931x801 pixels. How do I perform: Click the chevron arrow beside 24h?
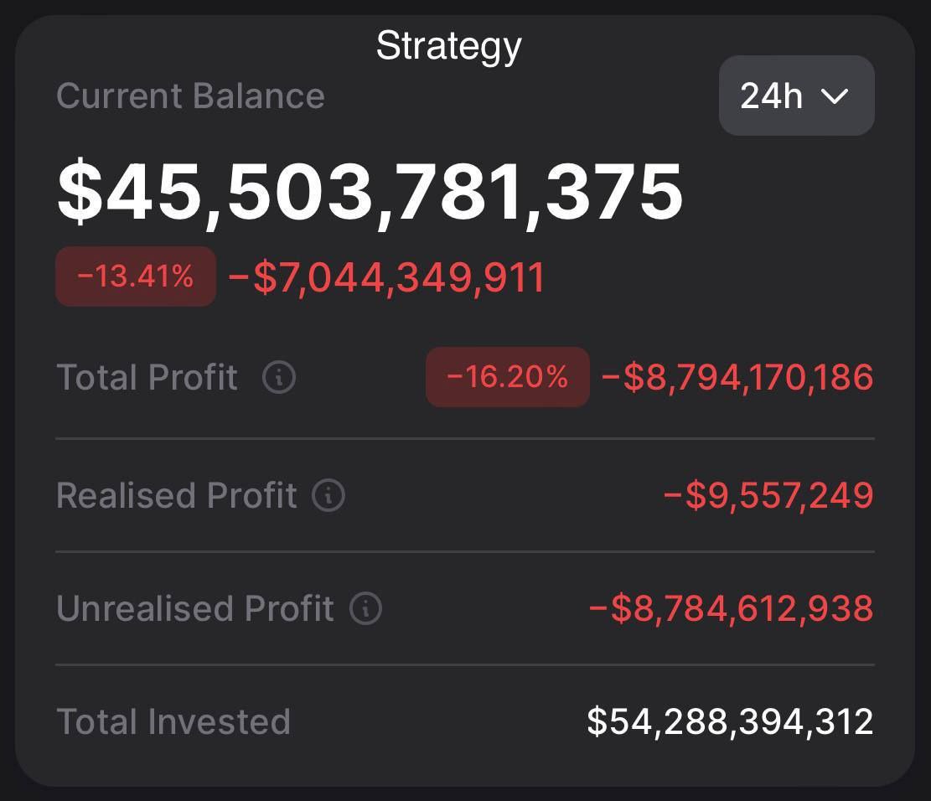point(835,96)
